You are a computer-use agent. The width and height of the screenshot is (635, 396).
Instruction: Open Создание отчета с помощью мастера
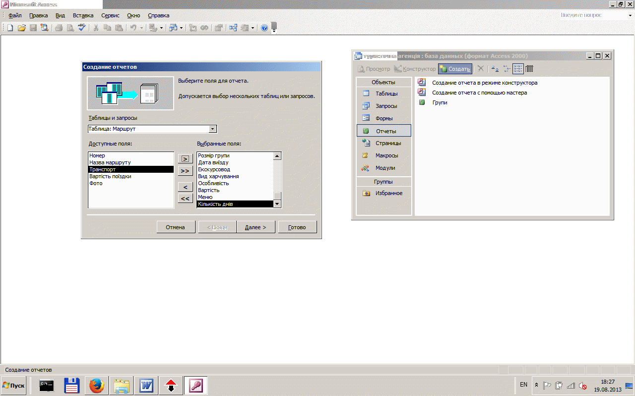479,93
